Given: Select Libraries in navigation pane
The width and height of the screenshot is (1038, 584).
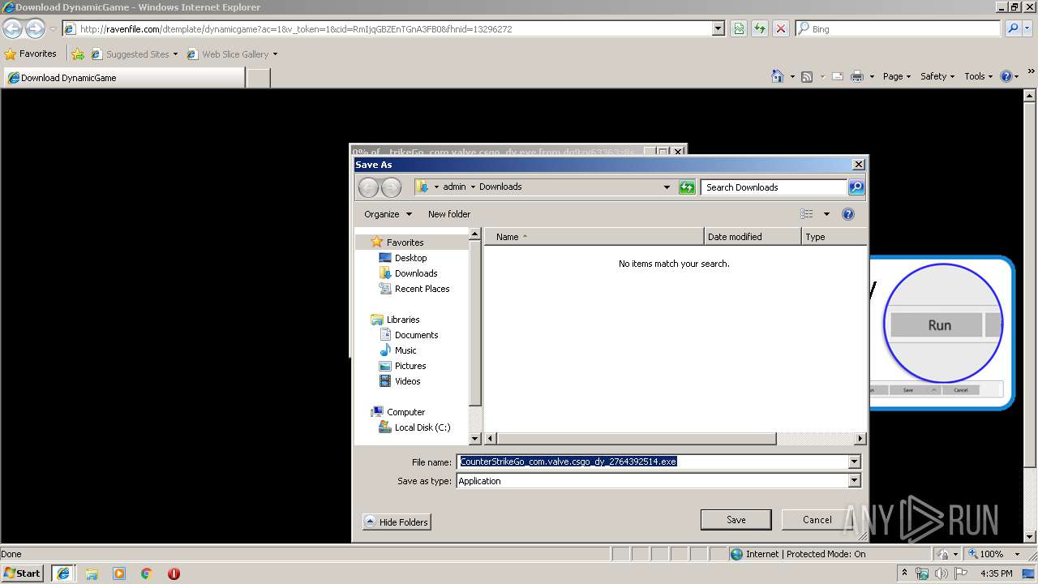Looking at the screenshot, I should [x=395, y=320].
